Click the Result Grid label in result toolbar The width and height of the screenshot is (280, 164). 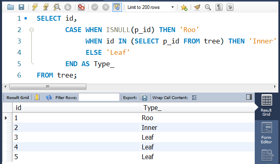[18, 98]
